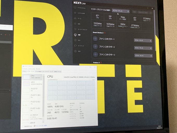Open the オプション menu in Task Manager
This screenshot has height=133, width=177.
[x=31, y=69]
